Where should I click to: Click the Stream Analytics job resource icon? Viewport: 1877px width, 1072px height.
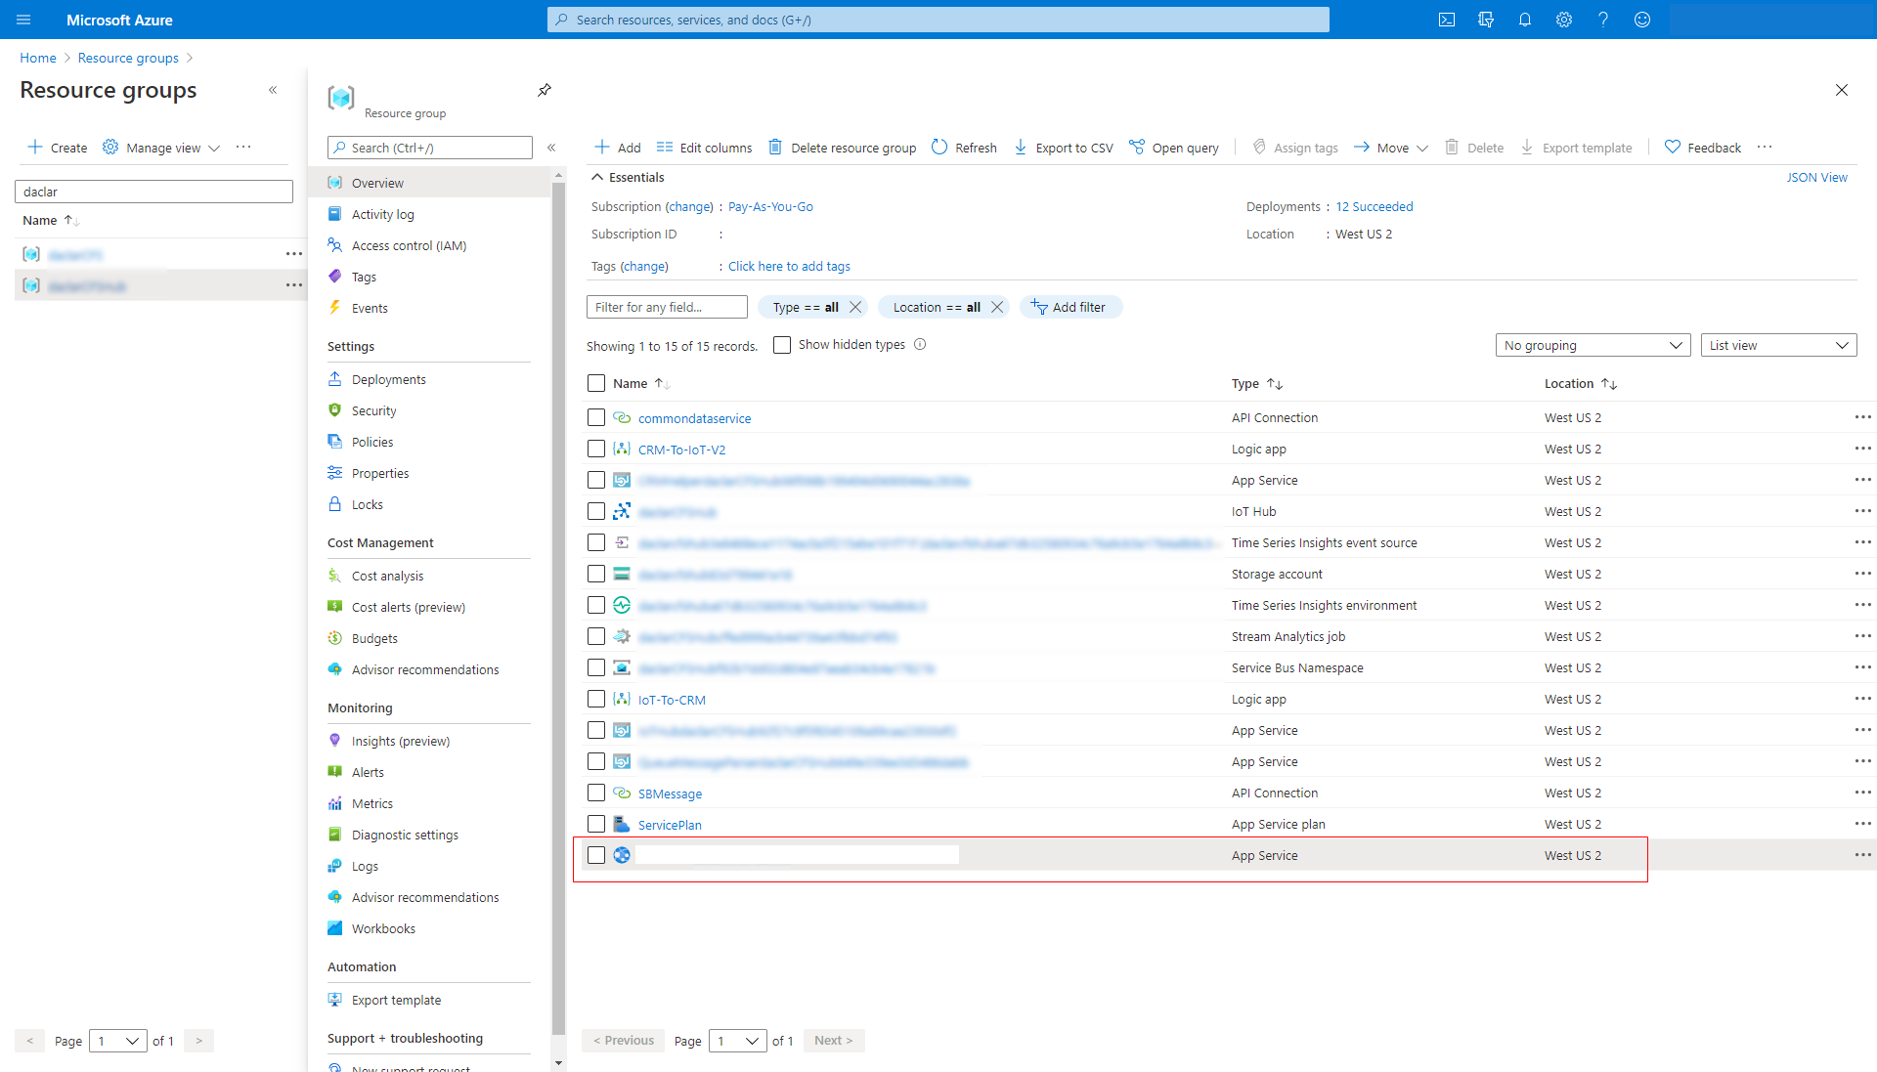(622, 635)
